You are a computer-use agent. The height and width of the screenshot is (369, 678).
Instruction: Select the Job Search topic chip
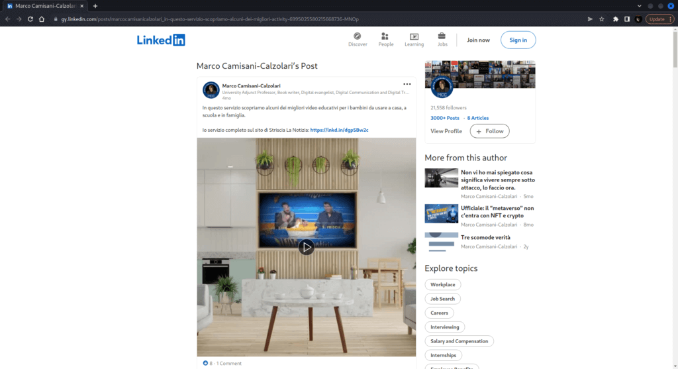(x=442, y=299)
